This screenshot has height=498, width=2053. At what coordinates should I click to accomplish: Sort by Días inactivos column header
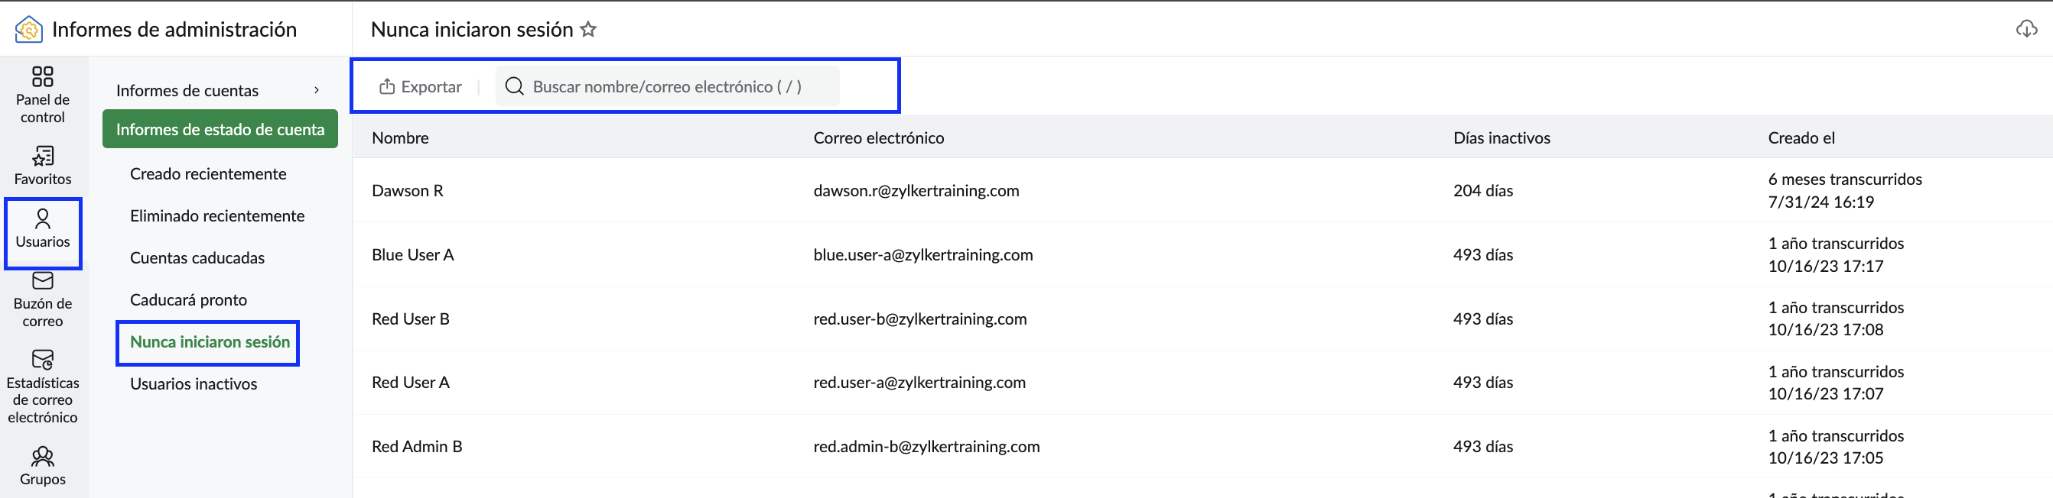(1502, 138)
